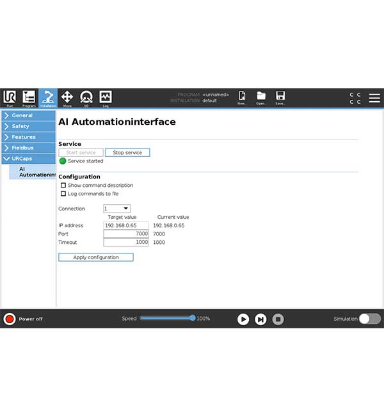Collapse the URCaps section
The image size is (384, 416).
coord(29,159)
